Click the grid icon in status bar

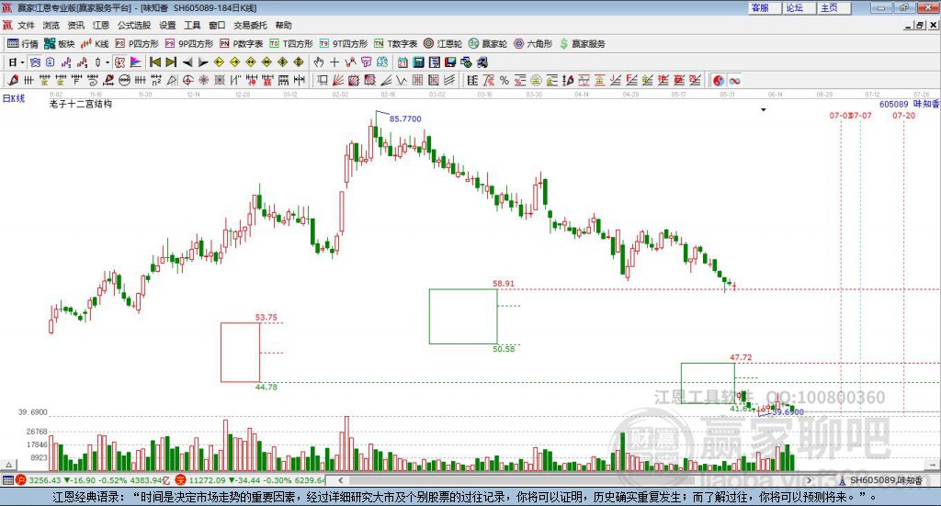click(7, 480)
